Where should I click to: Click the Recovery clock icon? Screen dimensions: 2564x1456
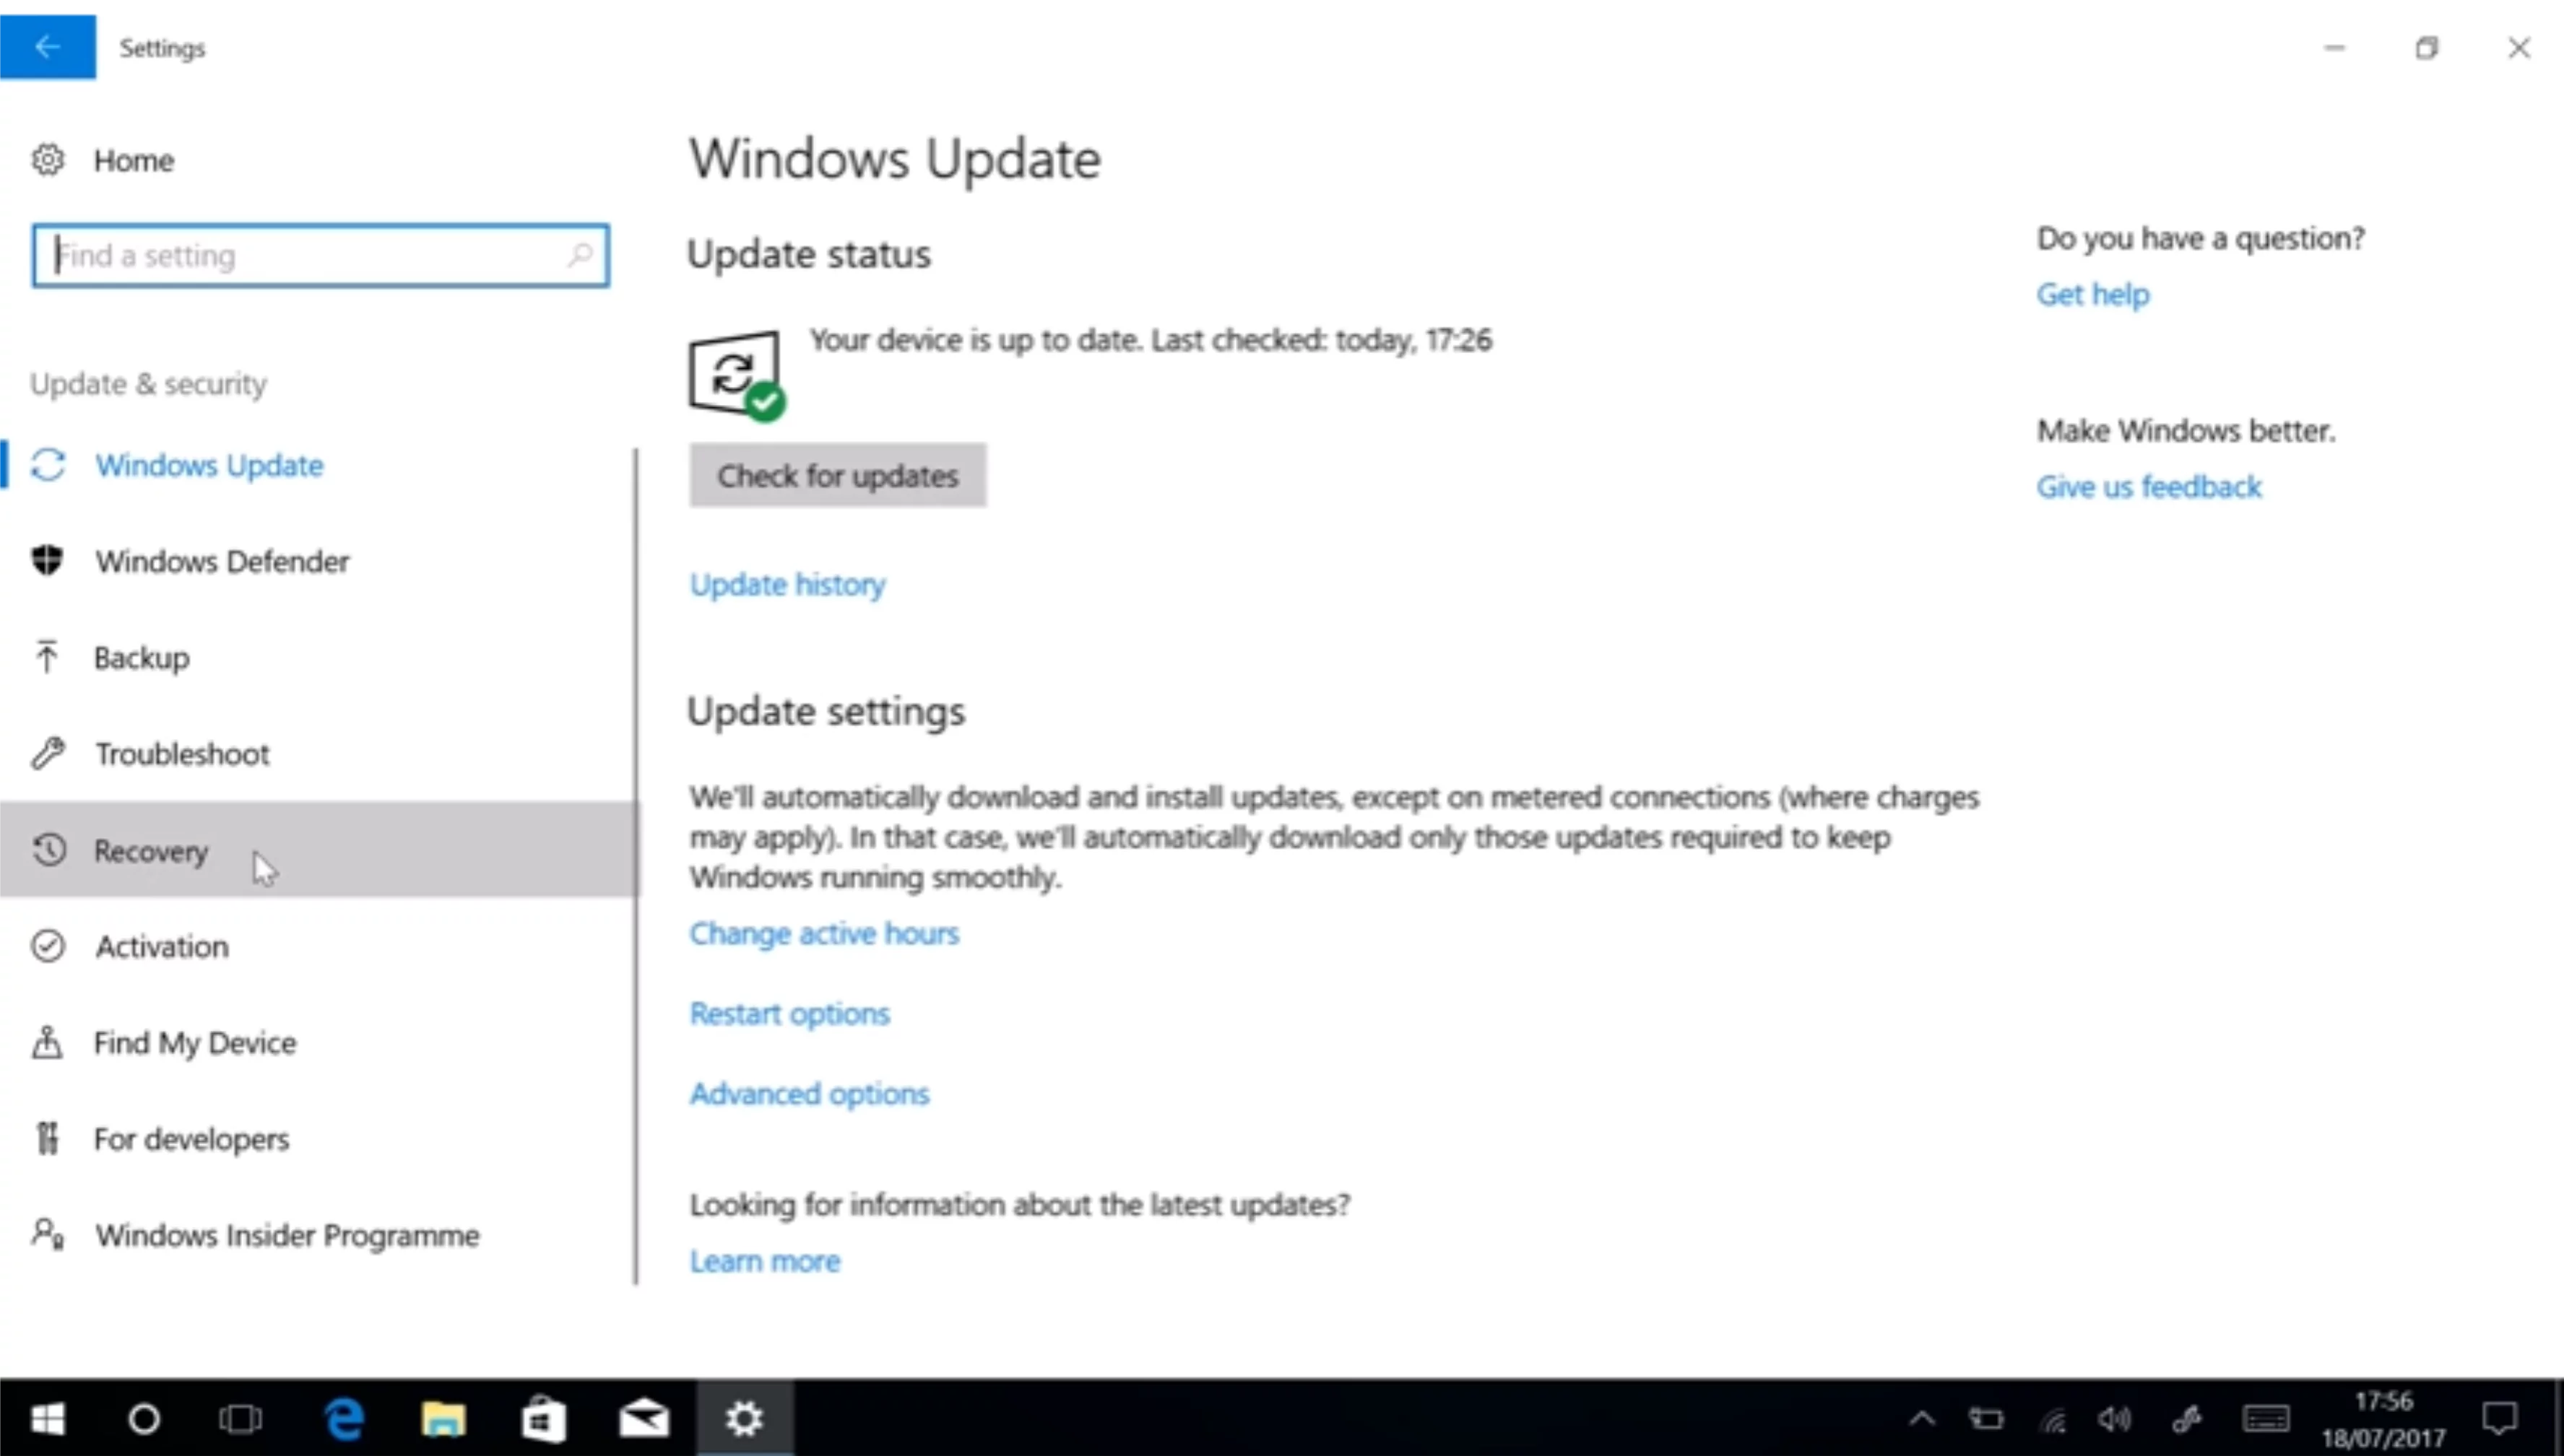click(x=48, y=850)
